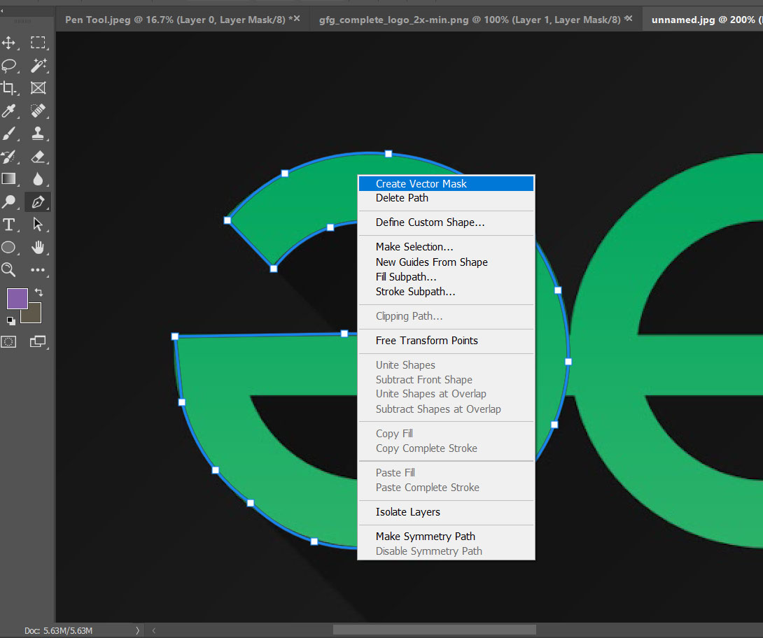Change the screen mode
This screenshot has height=638, width=763.
38,342
